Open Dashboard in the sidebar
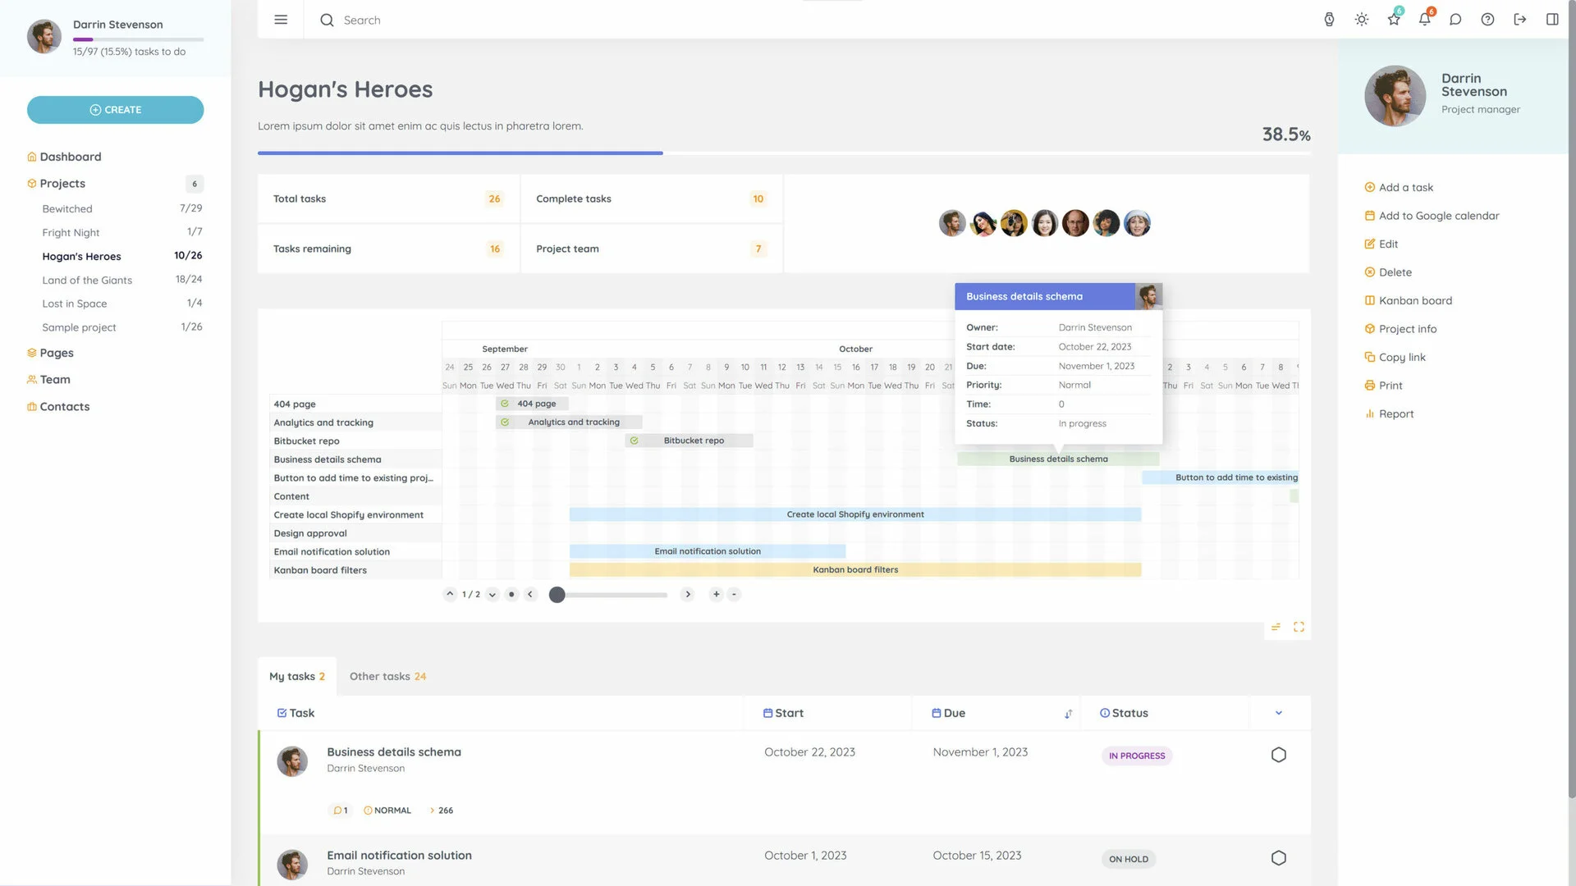This screenshot has width=1576, height=886. (x=71, y=157)
